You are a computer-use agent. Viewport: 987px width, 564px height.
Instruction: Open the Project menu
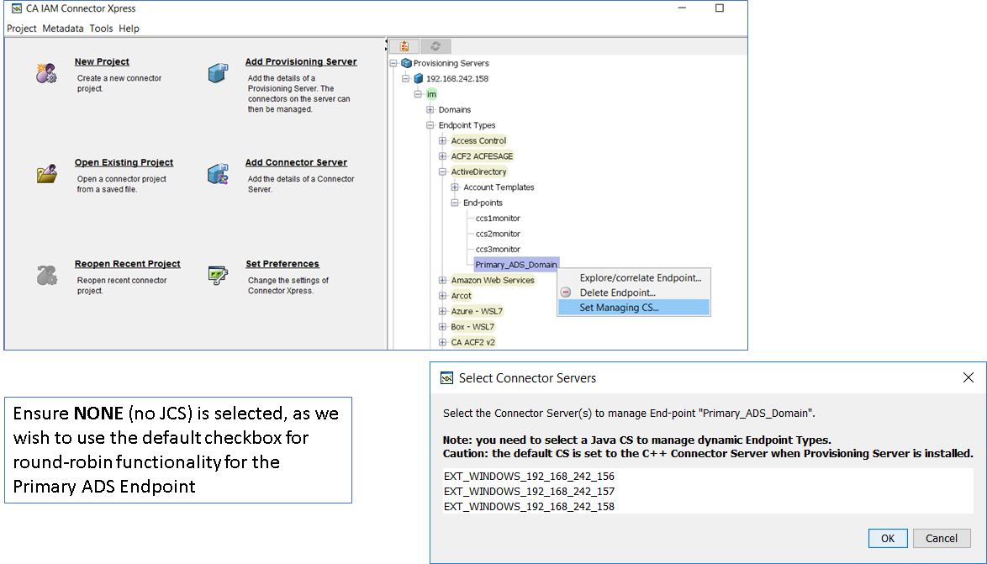pyautogui.click(x=21, y=29)
